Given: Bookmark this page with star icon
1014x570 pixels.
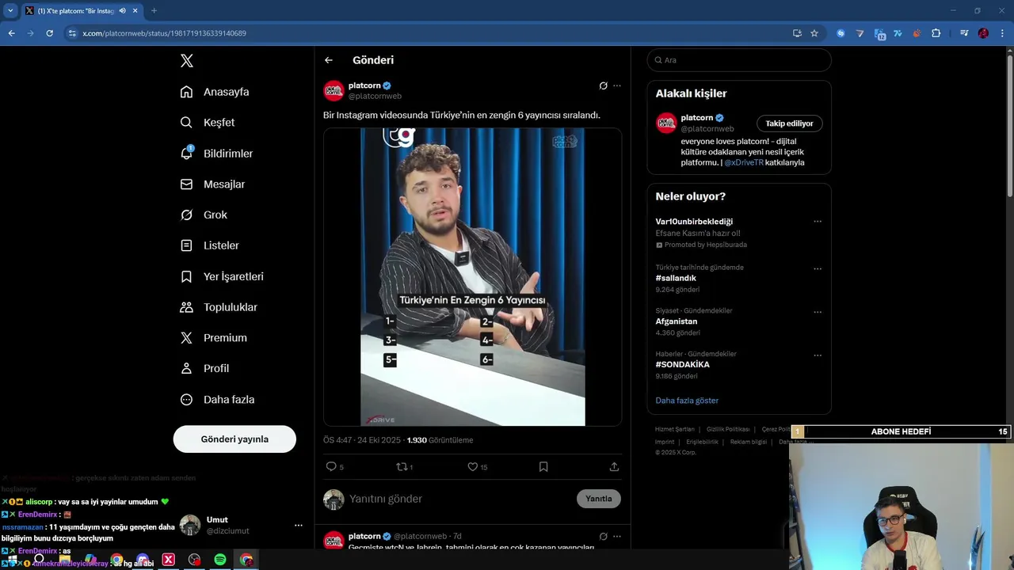Looking at the screenshot, I should pyautogui.click(x=814, y=33).
